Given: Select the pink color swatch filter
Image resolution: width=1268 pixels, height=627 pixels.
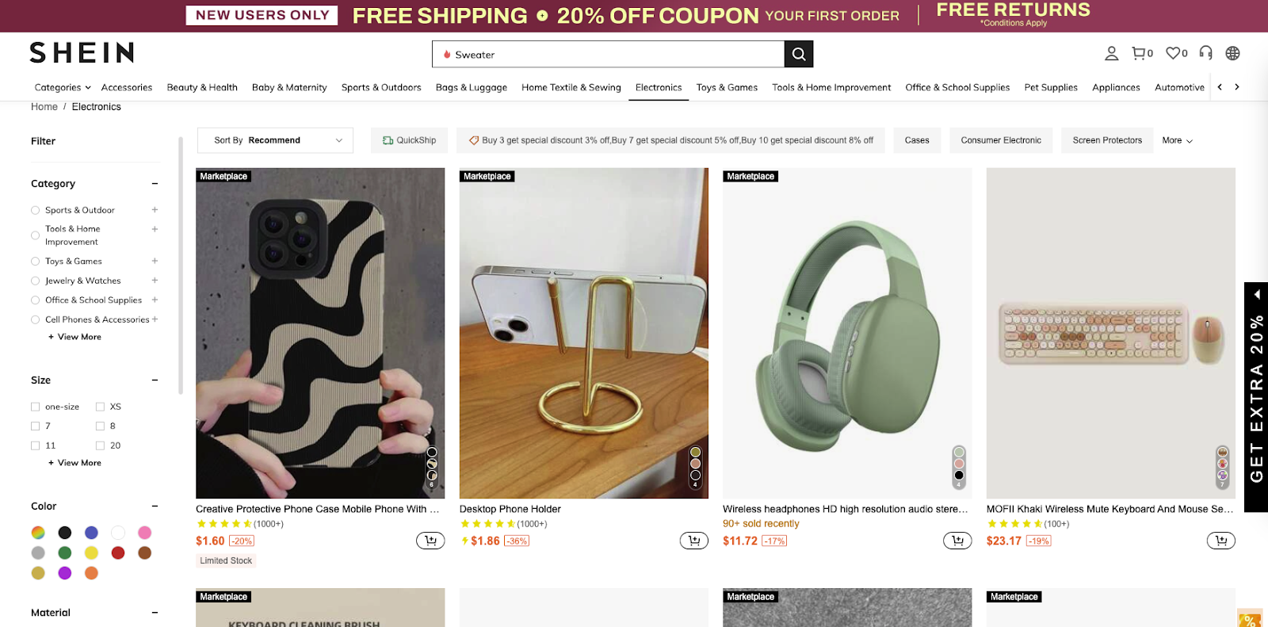Looking at the screenshot, I should pyautogui.click(x=144, y=532).
